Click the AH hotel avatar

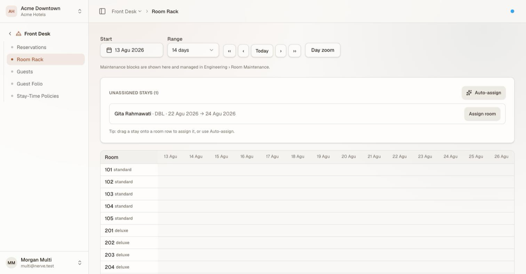pyautogui.click(x=12, y=11)
